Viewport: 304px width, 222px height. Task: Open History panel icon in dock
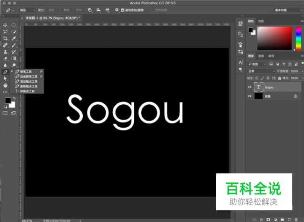point(240,23)
